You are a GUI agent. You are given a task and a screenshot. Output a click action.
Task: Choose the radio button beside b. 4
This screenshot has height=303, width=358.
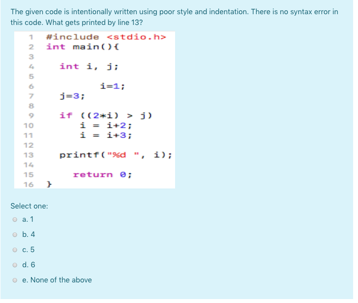pos(15,235)
